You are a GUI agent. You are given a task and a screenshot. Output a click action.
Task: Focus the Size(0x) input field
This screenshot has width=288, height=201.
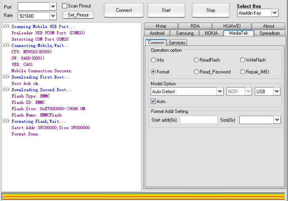tap(256, 120)
